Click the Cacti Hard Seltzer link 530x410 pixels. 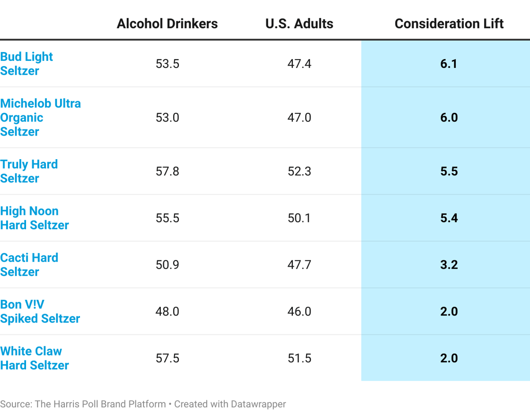pos(29,265)
